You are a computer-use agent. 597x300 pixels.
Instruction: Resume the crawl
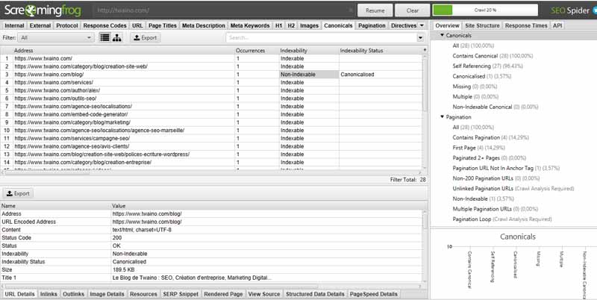(375, 10)
